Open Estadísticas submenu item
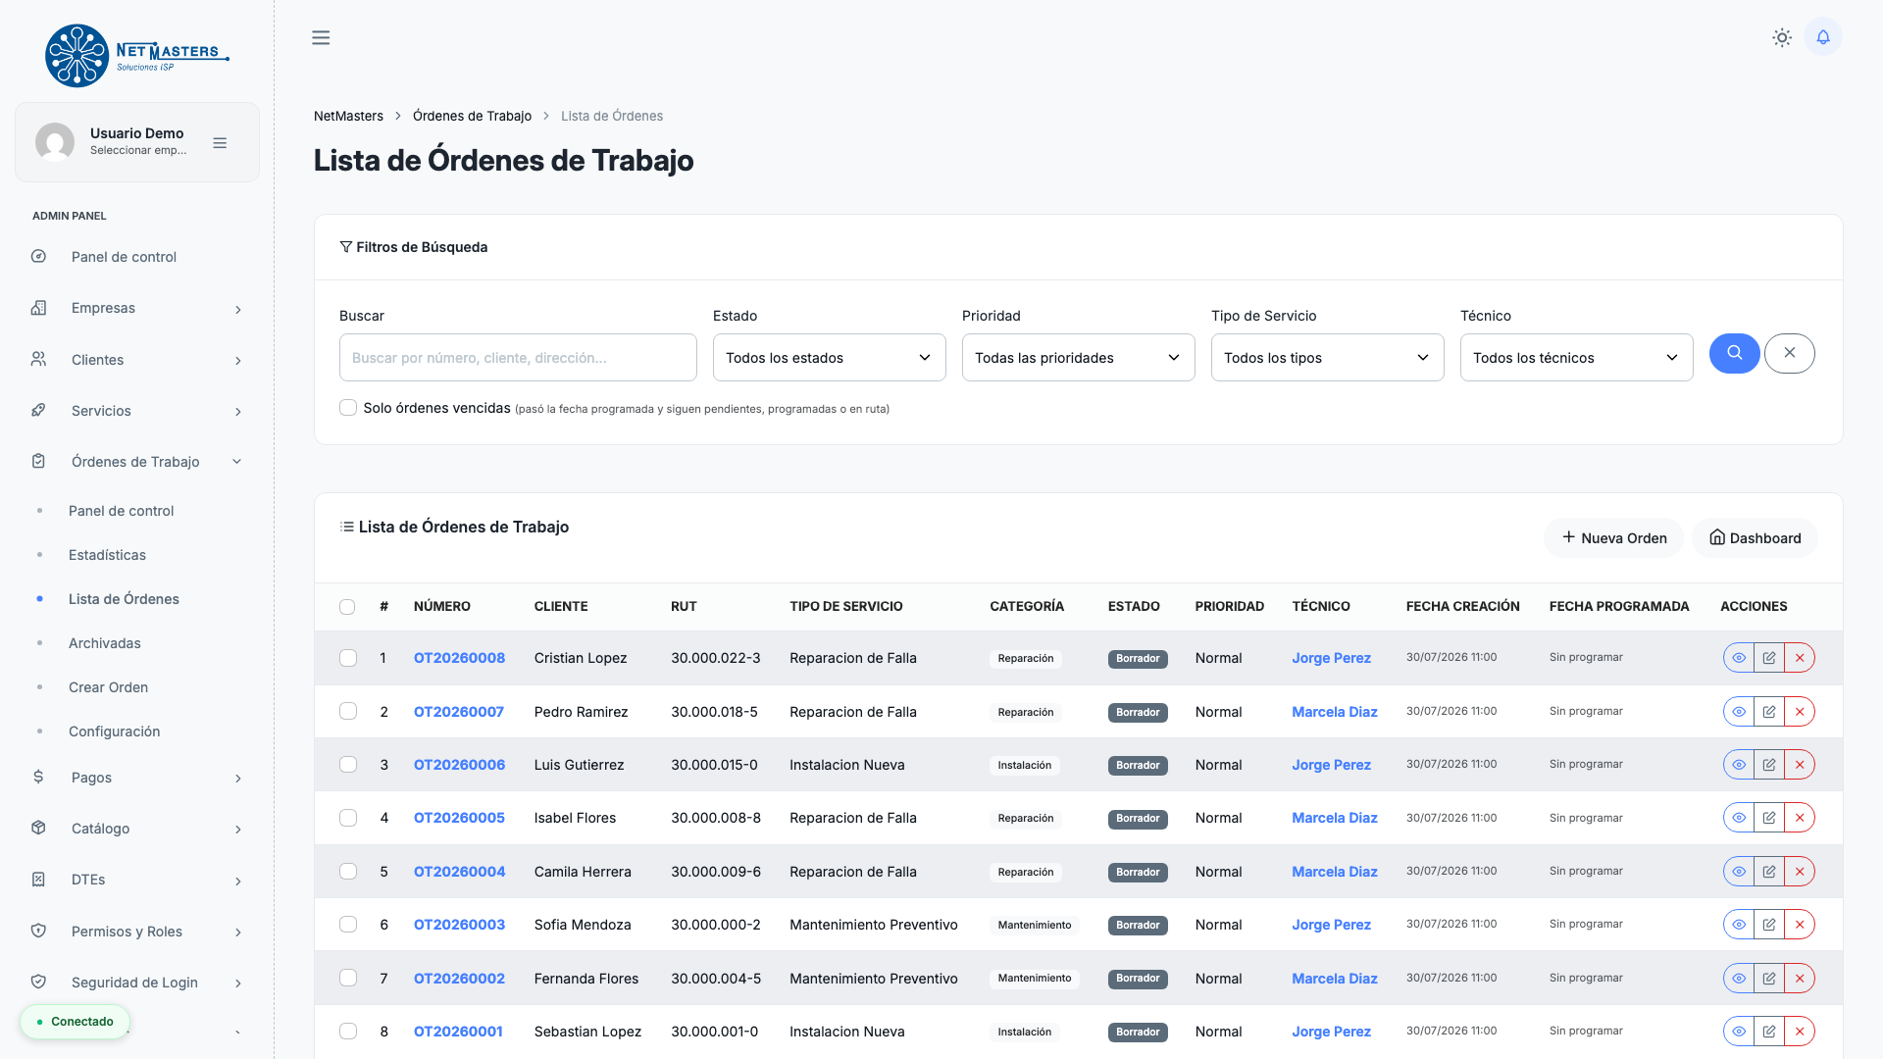Image resolution: width=1883 pixels, height=1059 pixels. [x=107, y=555]
